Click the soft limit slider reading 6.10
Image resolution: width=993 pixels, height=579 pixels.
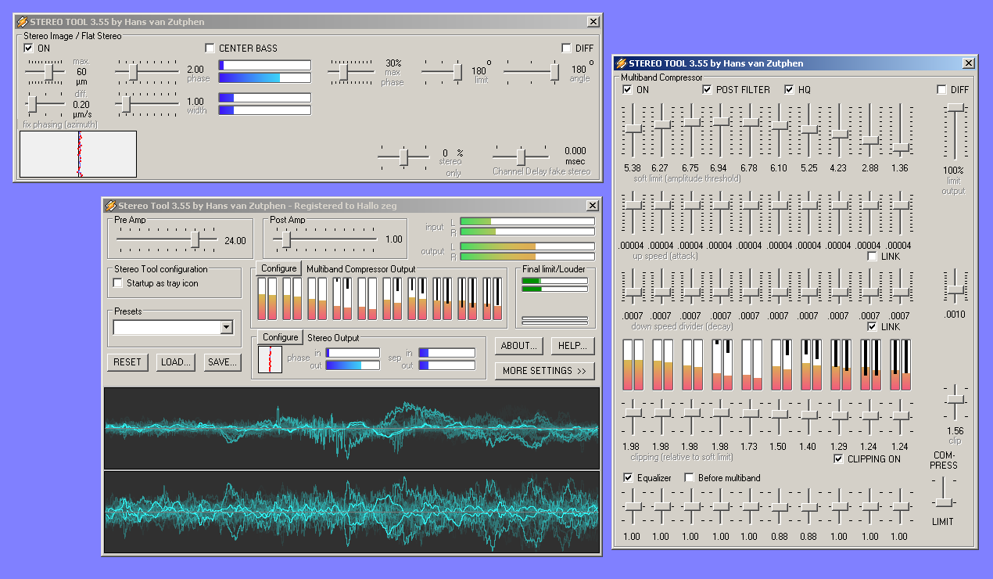[780, 130]
